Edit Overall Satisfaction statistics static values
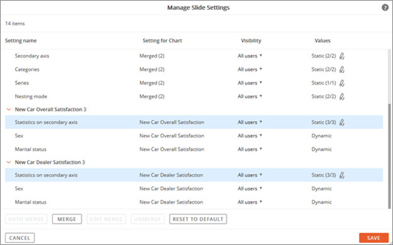This screenshot has width=393, height=245. coord(342,122)
